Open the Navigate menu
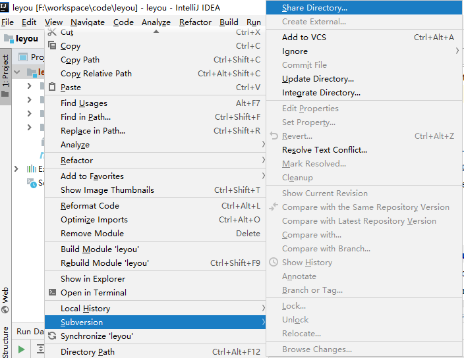This screenshot has height=358, width=464. point(88,22)
